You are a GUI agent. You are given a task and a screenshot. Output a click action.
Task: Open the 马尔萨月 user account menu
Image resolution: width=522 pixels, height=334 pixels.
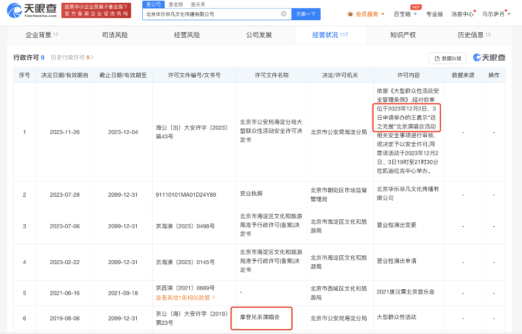[x=496, y=14]
